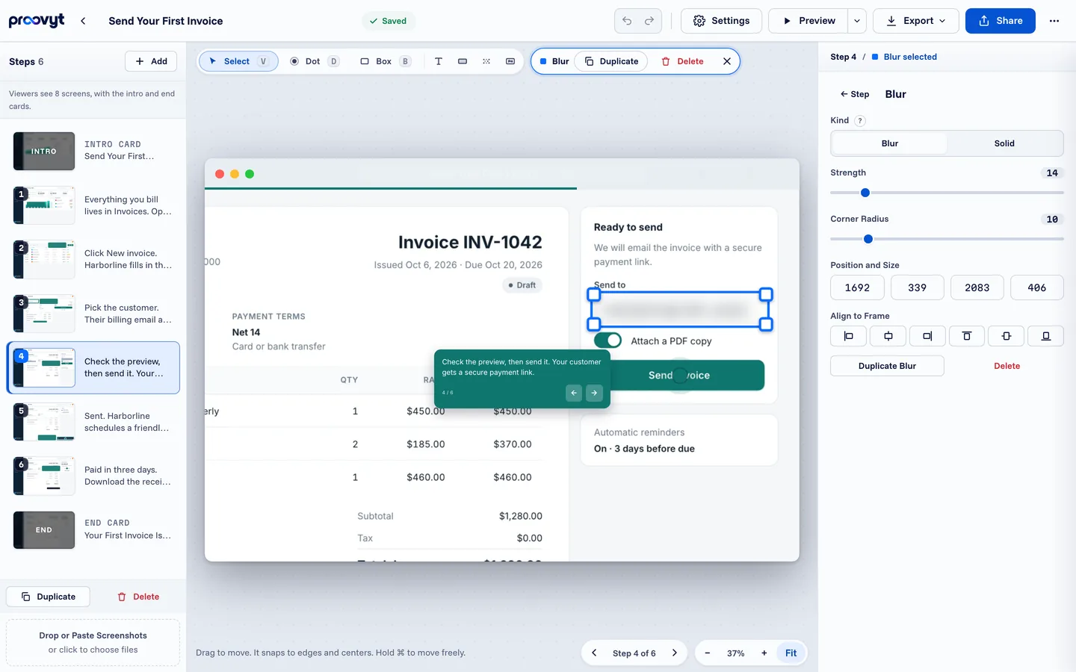
Task: Click Duplicate Blur in right panel
Action: pyautogui.click(x=887, y=366)
